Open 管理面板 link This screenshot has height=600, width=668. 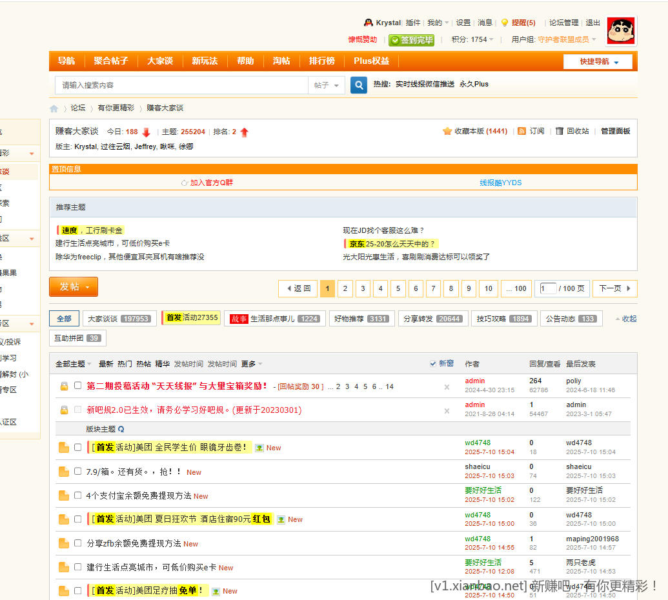pyautogui.click(x=615, y=131)
